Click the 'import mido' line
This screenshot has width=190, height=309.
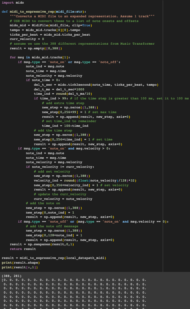point(13,3)
